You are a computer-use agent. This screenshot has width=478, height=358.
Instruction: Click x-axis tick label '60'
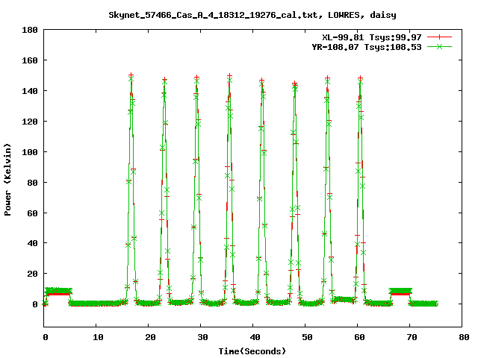(x=359, y=337)
